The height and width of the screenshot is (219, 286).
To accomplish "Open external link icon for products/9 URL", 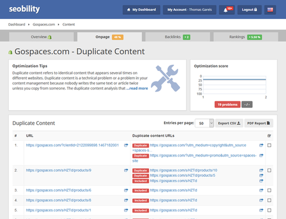I will [x=126, y=170].
